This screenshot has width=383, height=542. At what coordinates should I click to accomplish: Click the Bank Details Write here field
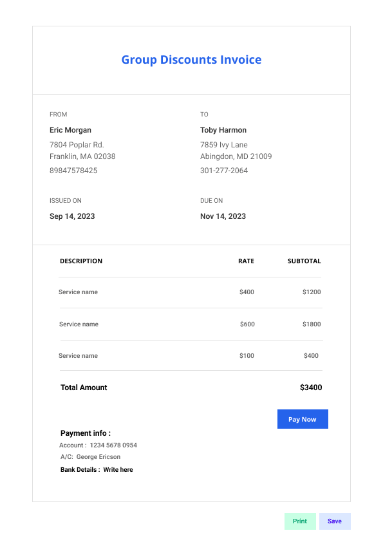(x=118, y=470)
